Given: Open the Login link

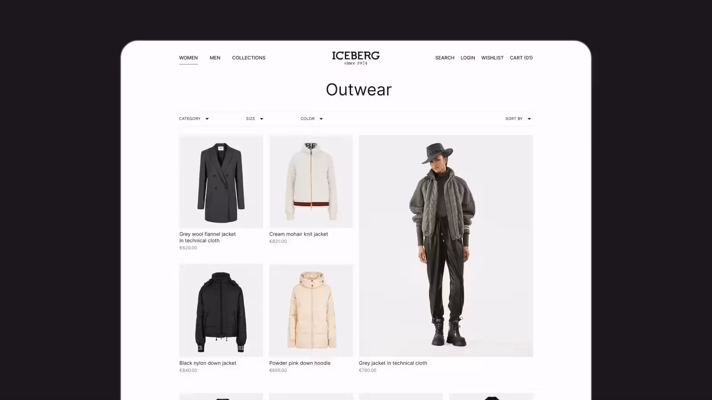Looking at the screenshot, I should point(468,58).
